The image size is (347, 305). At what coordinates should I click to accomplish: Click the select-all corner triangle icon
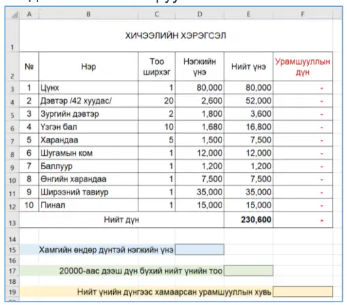[14, 14]
